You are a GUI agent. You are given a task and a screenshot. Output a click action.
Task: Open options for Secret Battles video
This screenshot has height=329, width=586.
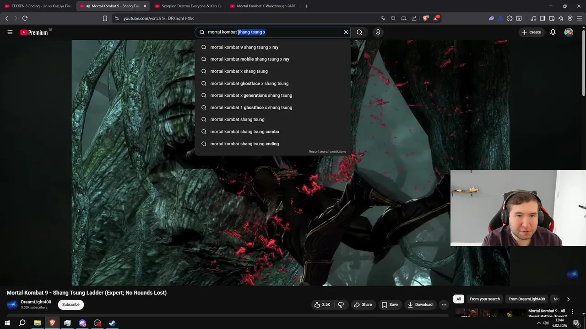(x=572, y=312)
